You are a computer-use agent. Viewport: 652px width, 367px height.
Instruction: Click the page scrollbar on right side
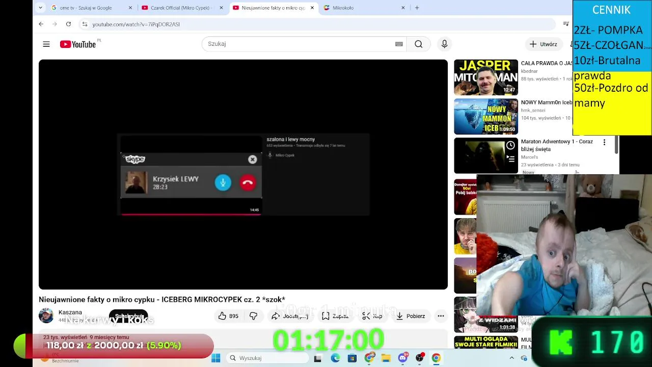click(x=616, y=145)
